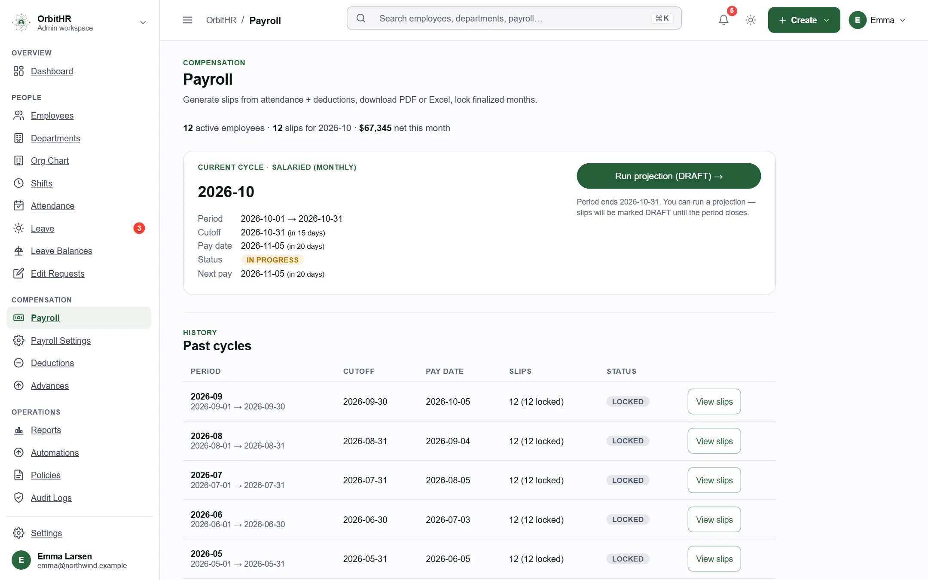Go to Employees page
Viewport: 928px width, 580px height.
[52, 115]
